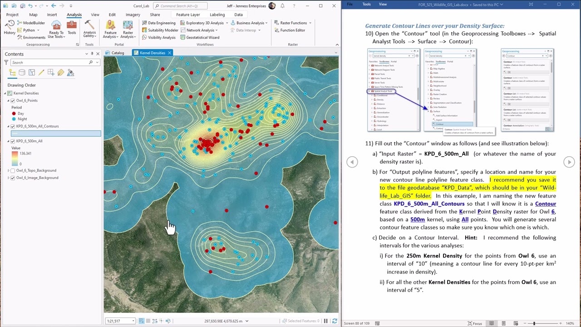Click the KPD_6_500m_All color ramp

15,159
